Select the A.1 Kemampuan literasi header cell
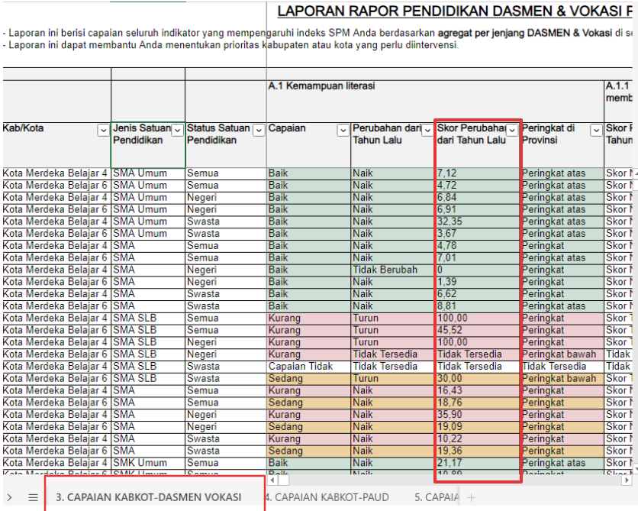638x511 pixels. [435, 101]
